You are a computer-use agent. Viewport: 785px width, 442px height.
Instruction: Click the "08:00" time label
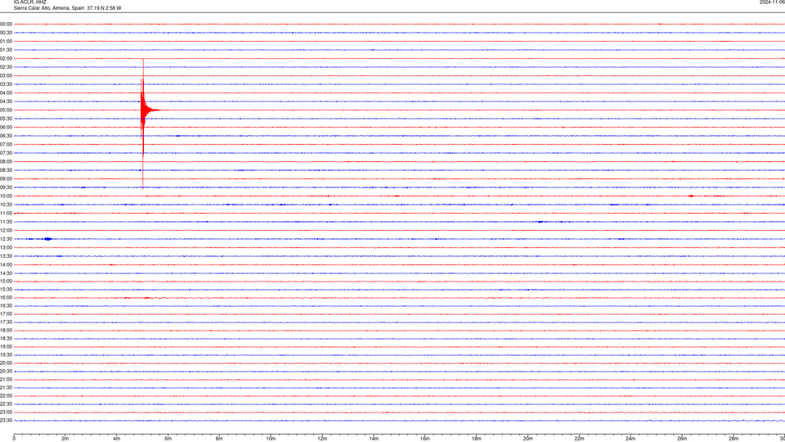click(x=7, y=161)
